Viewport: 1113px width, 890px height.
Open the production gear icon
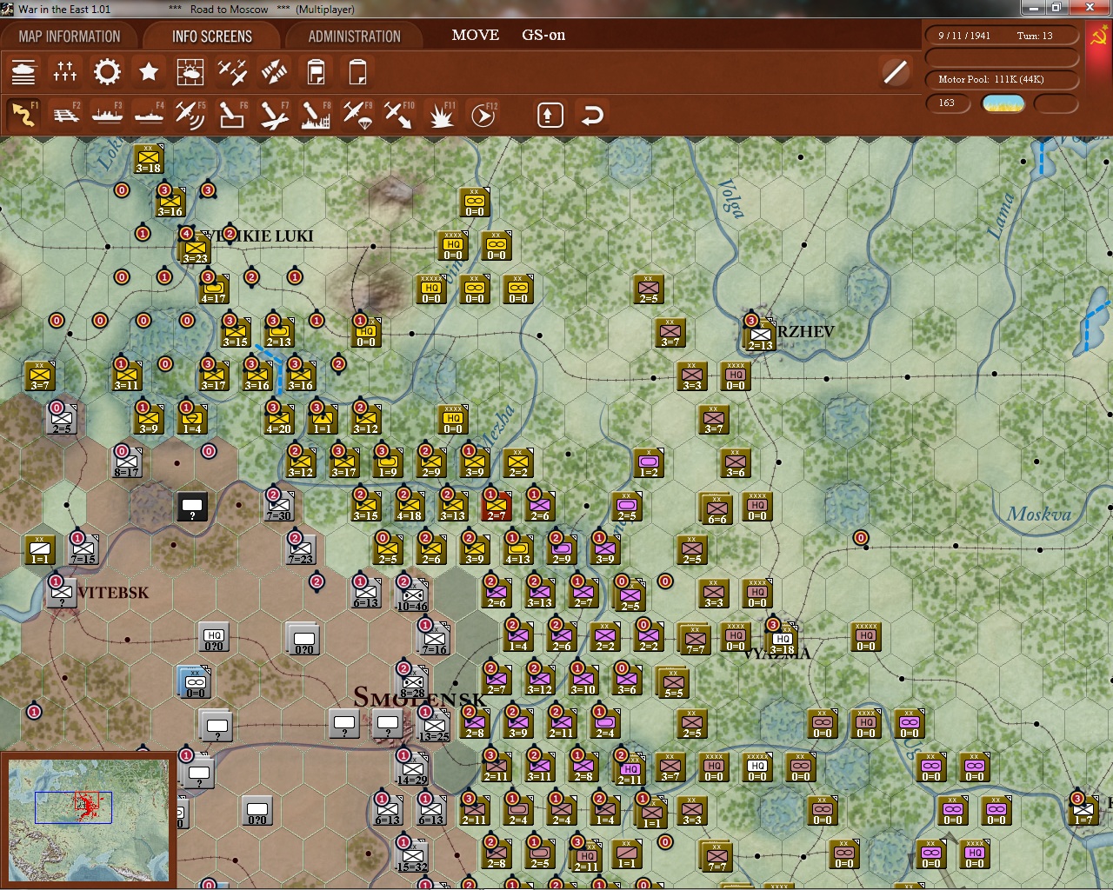tap(107, 72)
